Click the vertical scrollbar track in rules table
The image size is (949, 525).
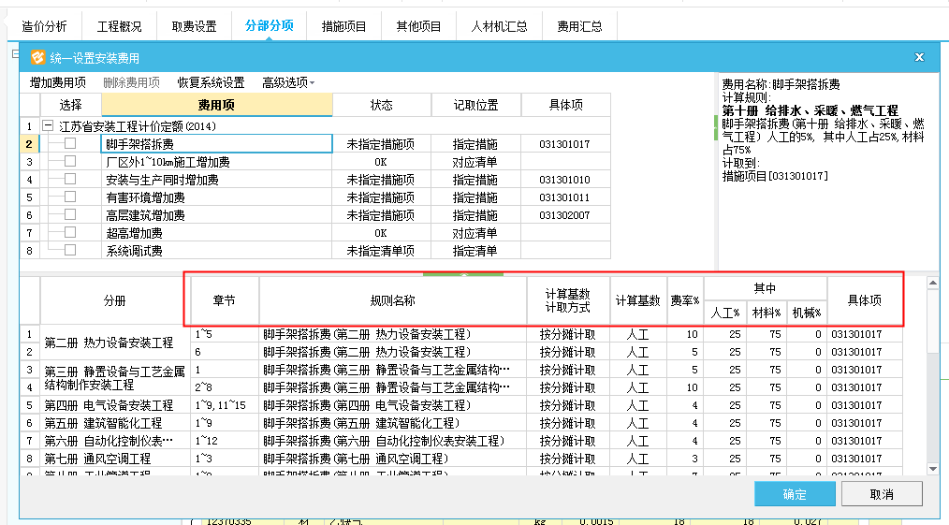pyautogui.click(x=932, y=402)
